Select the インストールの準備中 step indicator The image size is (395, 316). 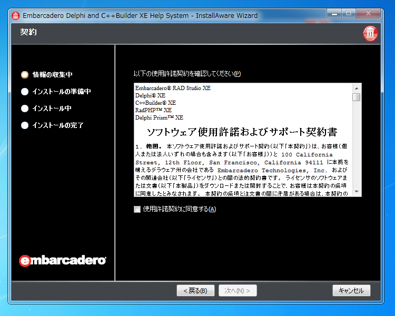(25, 92)
